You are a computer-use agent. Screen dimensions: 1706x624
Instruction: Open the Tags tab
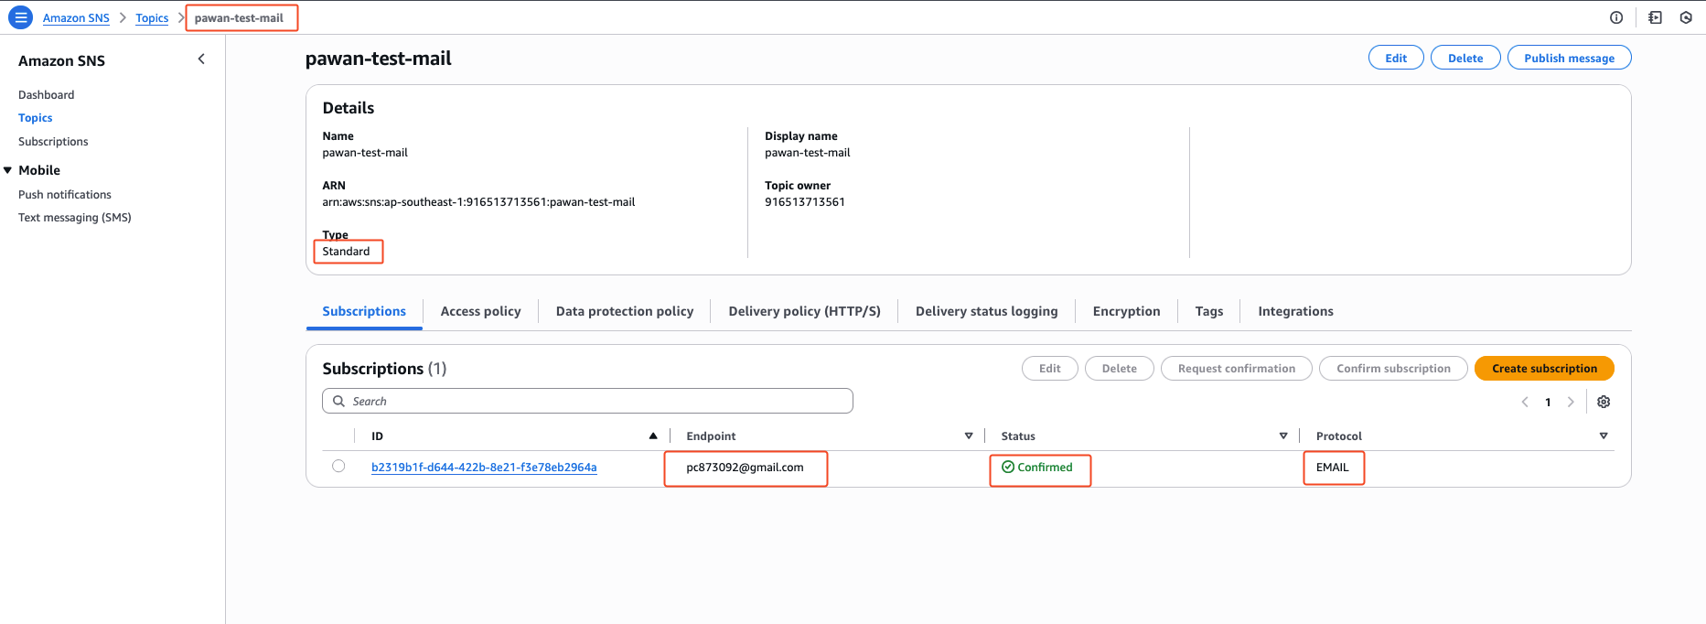(1209, 311)
